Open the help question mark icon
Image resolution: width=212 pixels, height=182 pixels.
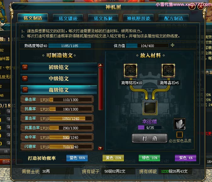click(192, 7)
